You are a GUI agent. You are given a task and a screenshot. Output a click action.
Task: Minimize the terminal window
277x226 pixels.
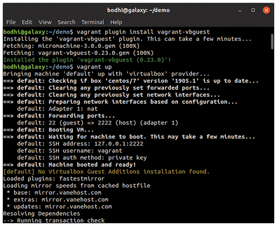click(x=240, y=11)
